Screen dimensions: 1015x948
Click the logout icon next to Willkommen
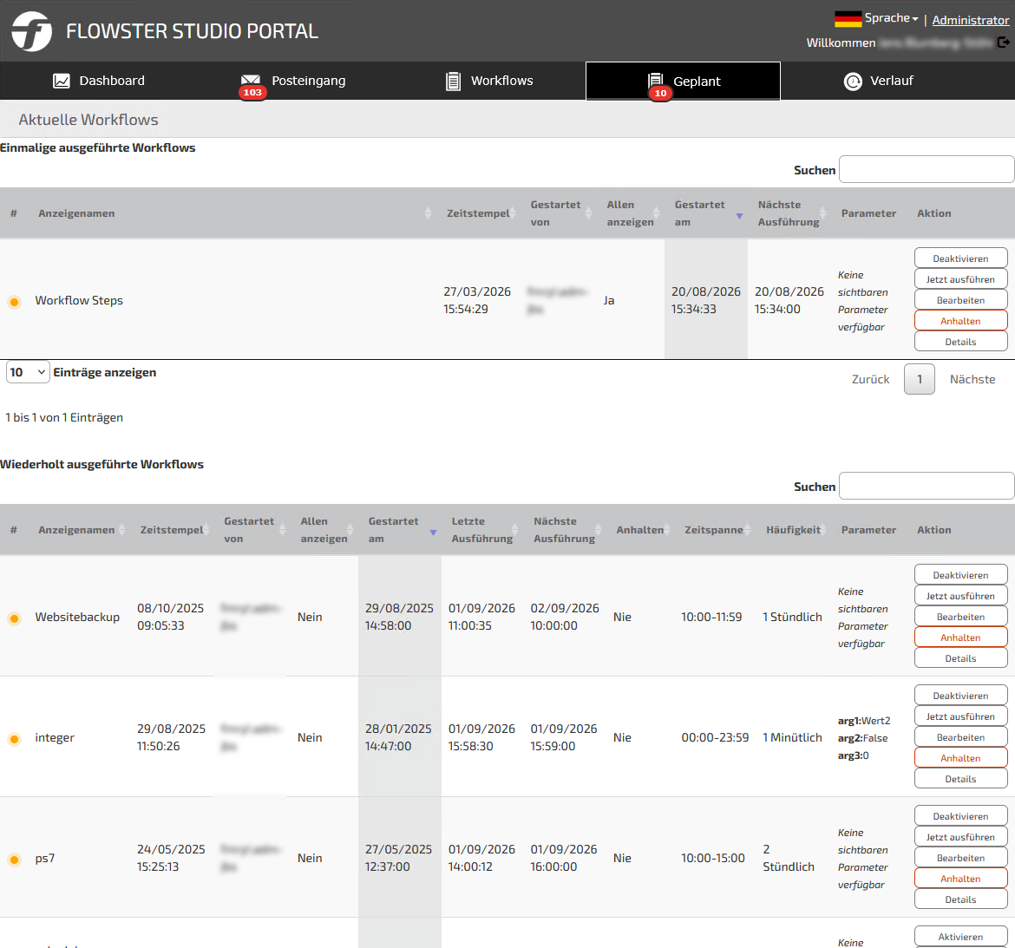[x=1004, y=42]
